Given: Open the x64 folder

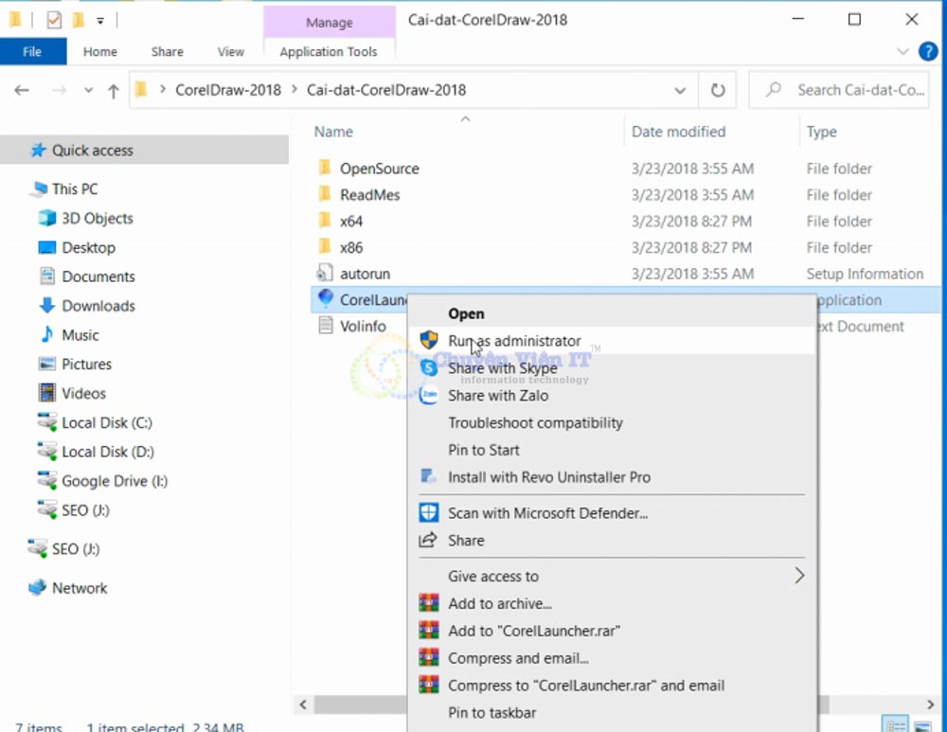Looking at the screenshot, I should point(354,222).
